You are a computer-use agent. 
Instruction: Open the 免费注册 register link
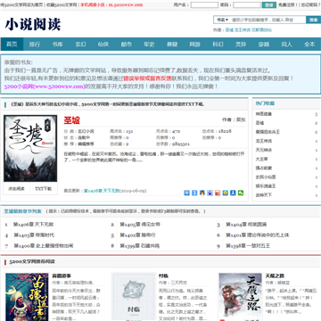(288, 5)
